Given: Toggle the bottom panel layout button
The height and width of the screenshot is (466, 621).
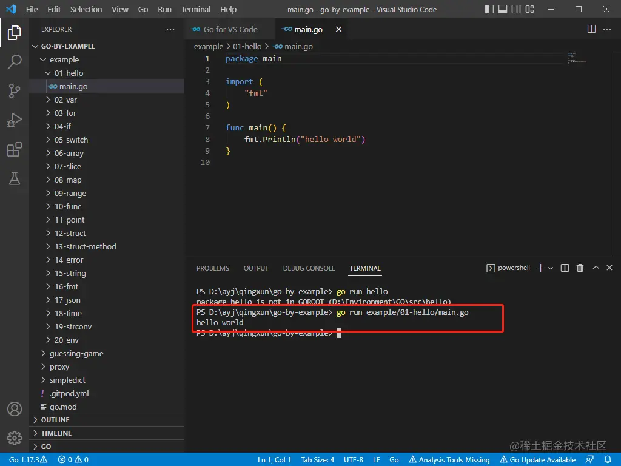Looking at the screenshot, I should (x=503, y=9).
